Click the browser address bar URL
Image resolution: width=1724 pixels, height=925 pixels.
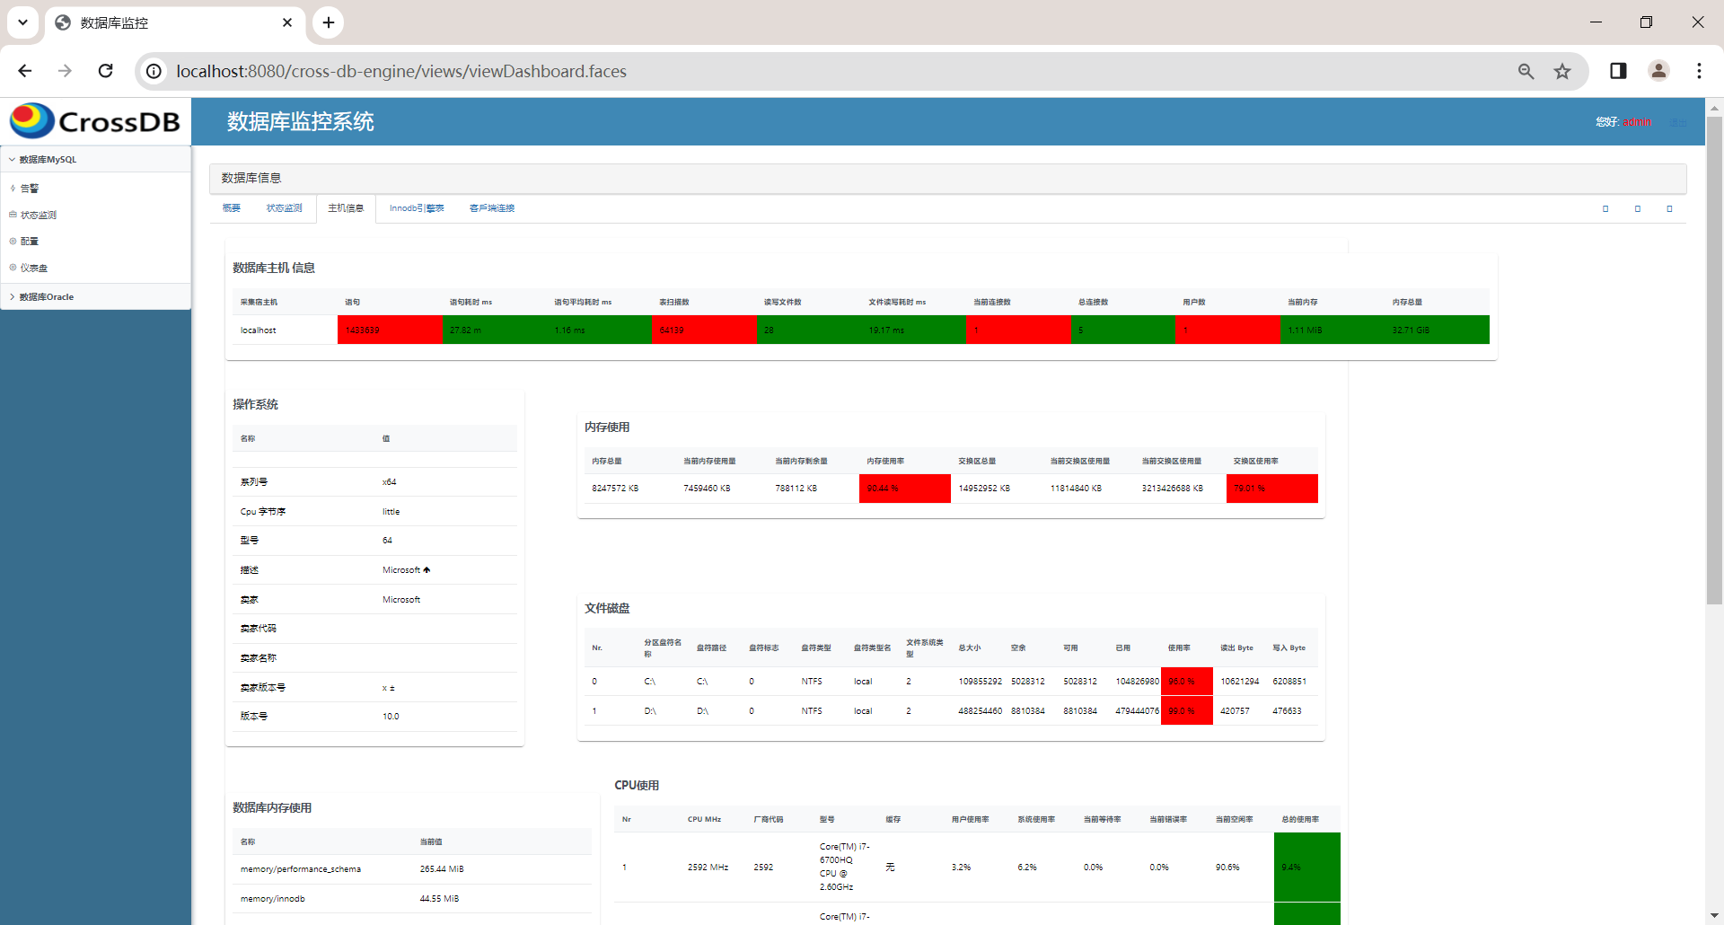point(401,71)
